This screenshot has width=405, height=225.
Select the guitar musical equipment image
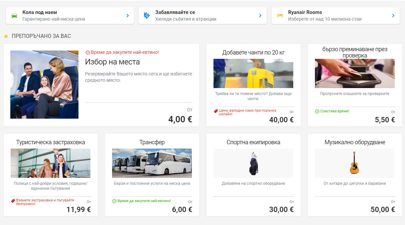click(354, 163)
